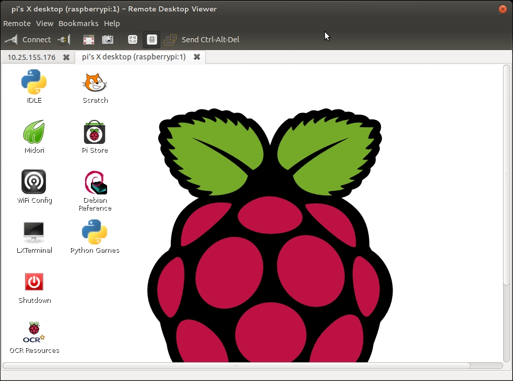The image size is (513, 381).
Task: Open the Remote menu
Action: [x=17, y=23]
